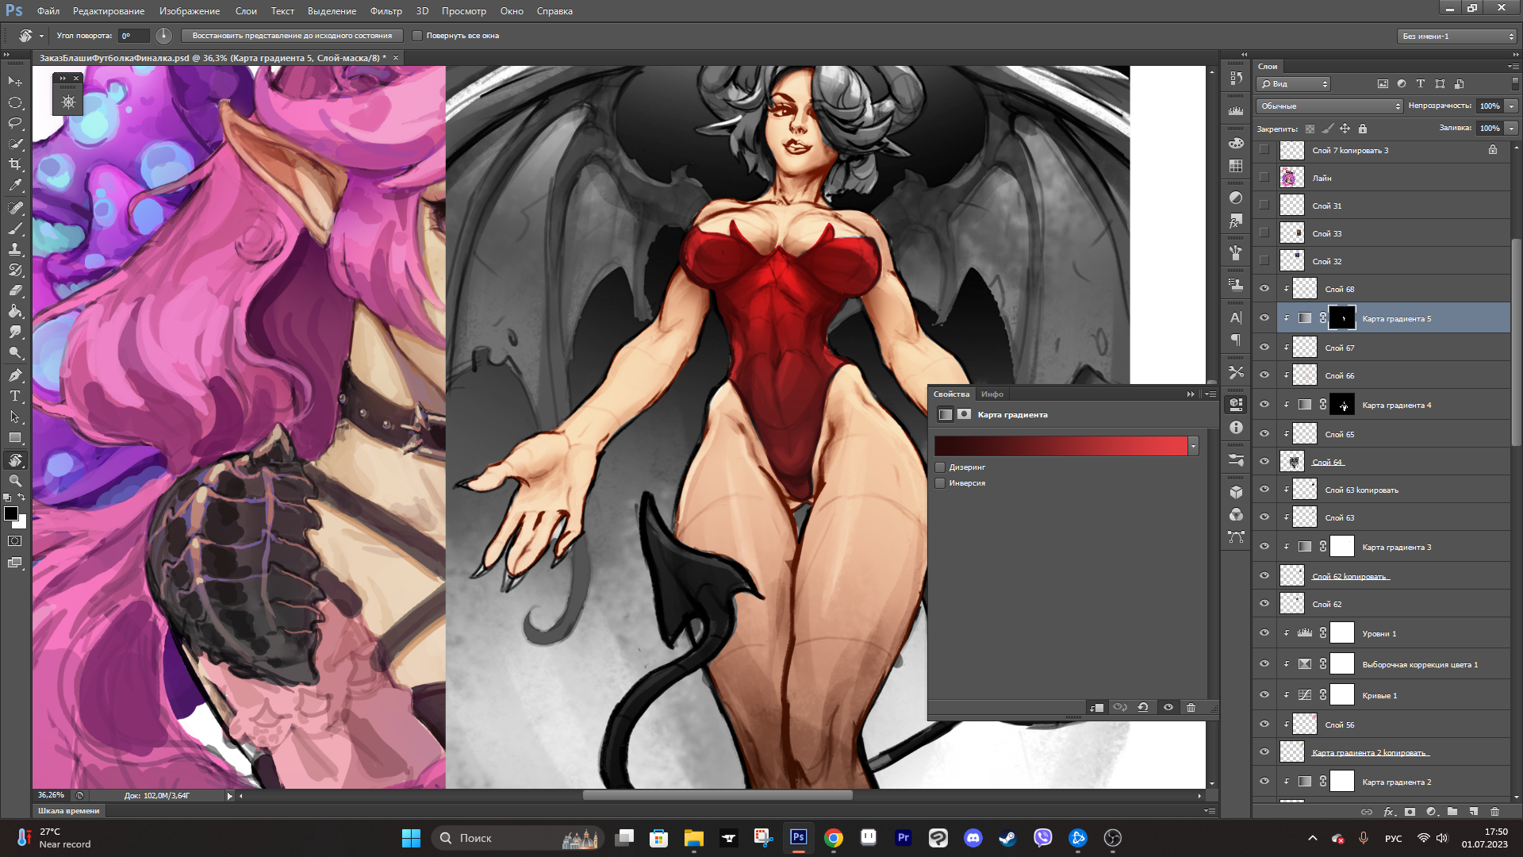Image resolution: width=1523 pixels, height=857 pixels.
Task: Click the red gradient preview bar
Action: tap(1060, 446)
